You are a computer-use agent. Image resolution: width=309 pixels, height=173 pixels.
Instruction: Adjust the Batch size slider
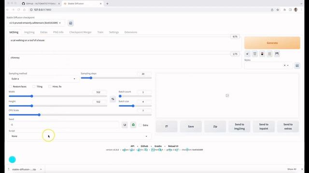135,106
